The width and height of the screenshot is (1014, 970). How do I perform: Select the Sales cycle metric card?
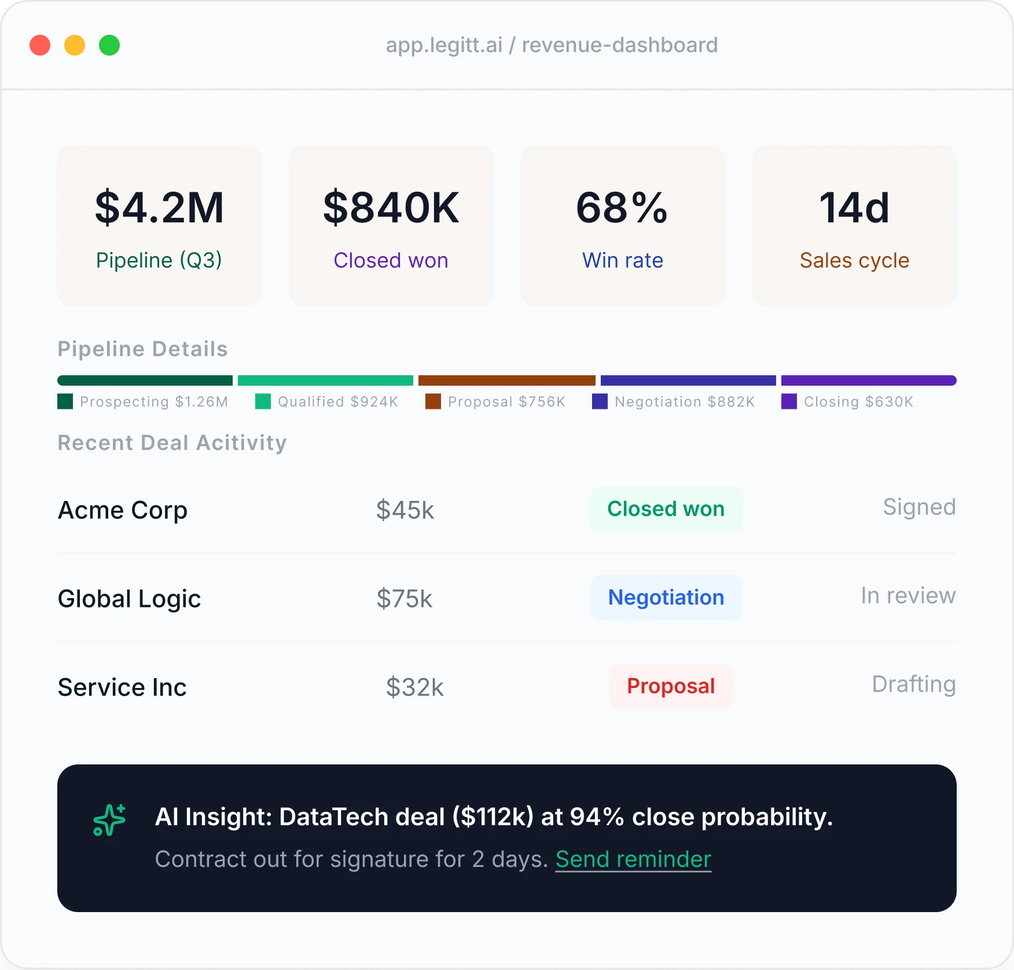pyautogui.click(x=854, y=226)
